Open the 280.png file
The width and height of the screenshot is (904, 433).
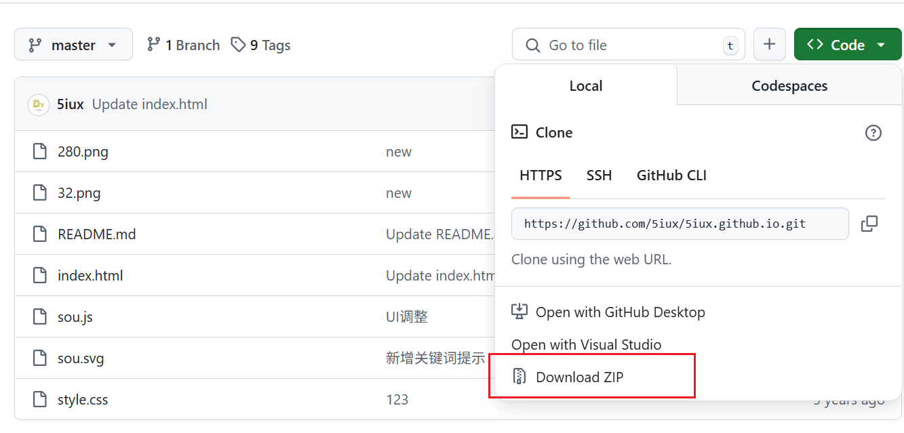coord(83,152)
